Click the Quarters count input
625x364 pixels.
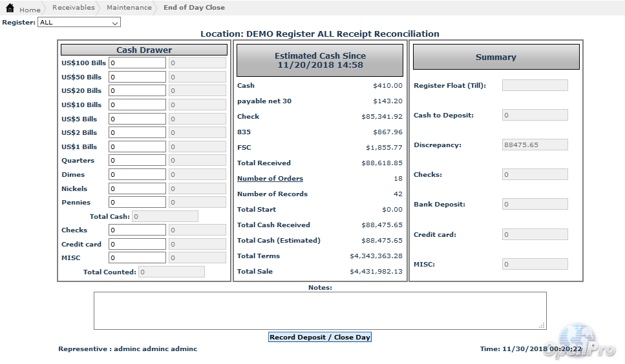[x=137, y=161]
